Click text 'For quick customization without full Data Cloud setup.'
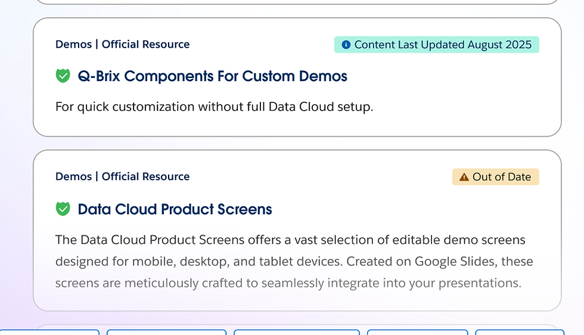Viewport: 584px width, 335px height. coord(214,107)
